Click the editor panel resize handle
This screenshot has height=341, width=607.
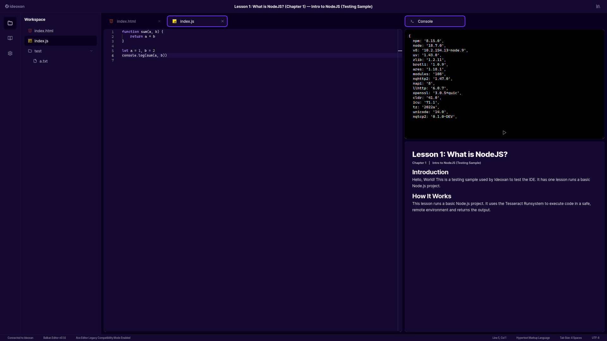tap(400, 51)
